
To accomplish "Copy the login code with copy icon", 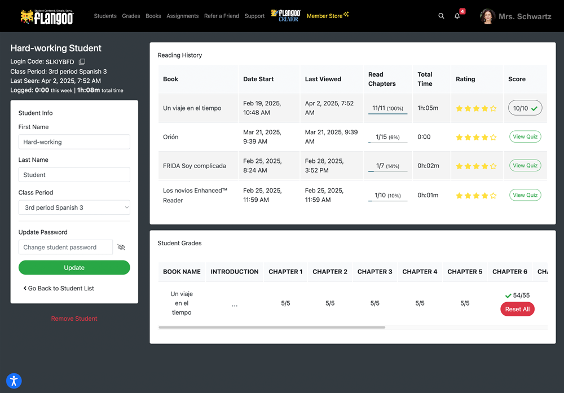I will click(x=82, y=61).
